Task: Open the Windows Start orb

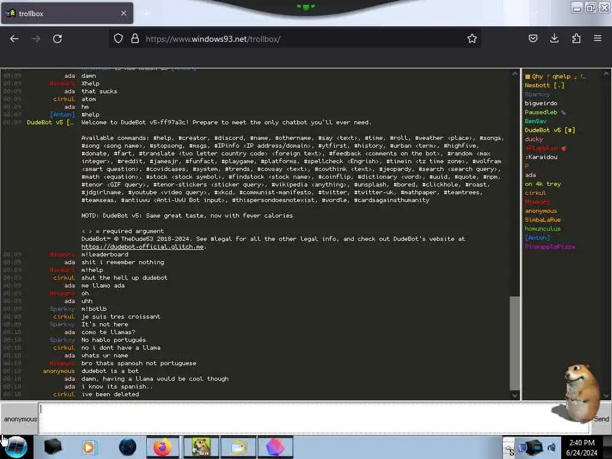Action: coord(16,447)
